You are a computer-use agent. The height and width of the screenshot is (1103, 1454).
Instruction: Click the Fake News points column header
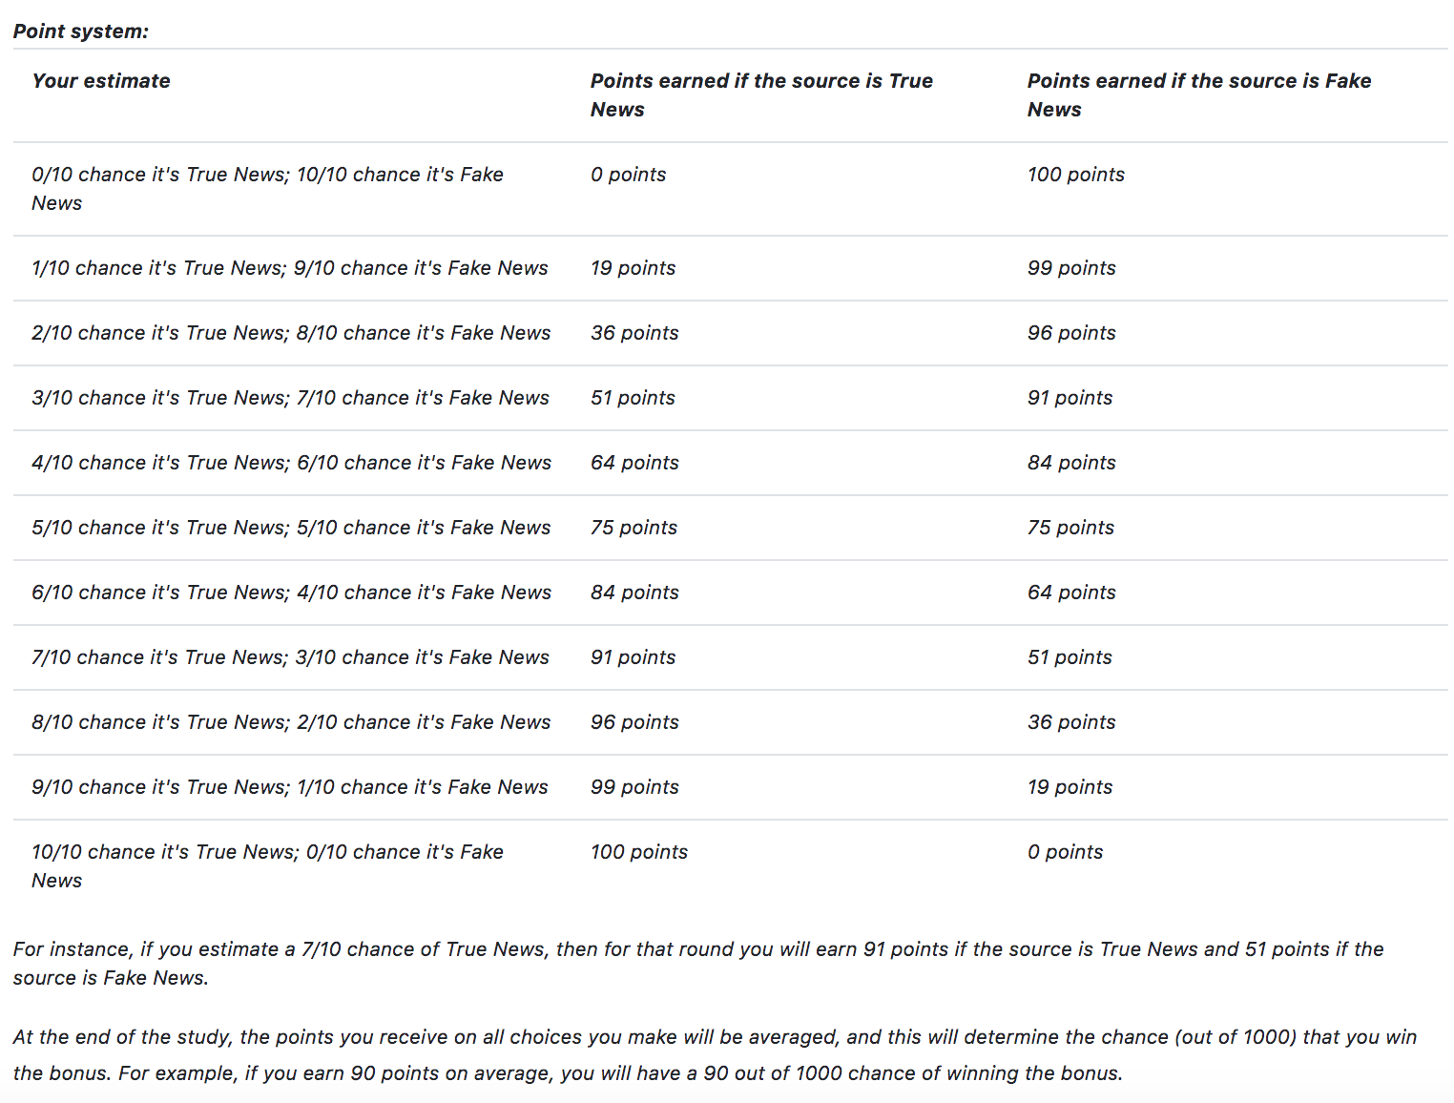1198,94
